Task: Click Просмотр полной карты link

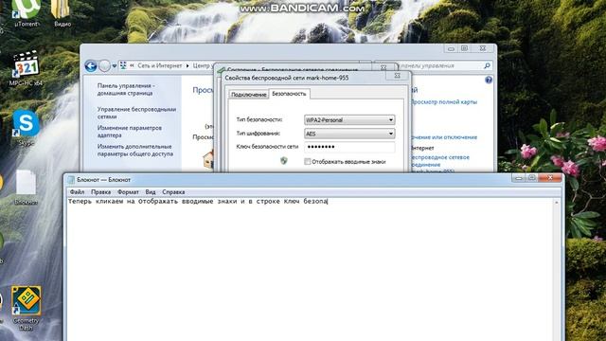Action: [x=444, y=102]
